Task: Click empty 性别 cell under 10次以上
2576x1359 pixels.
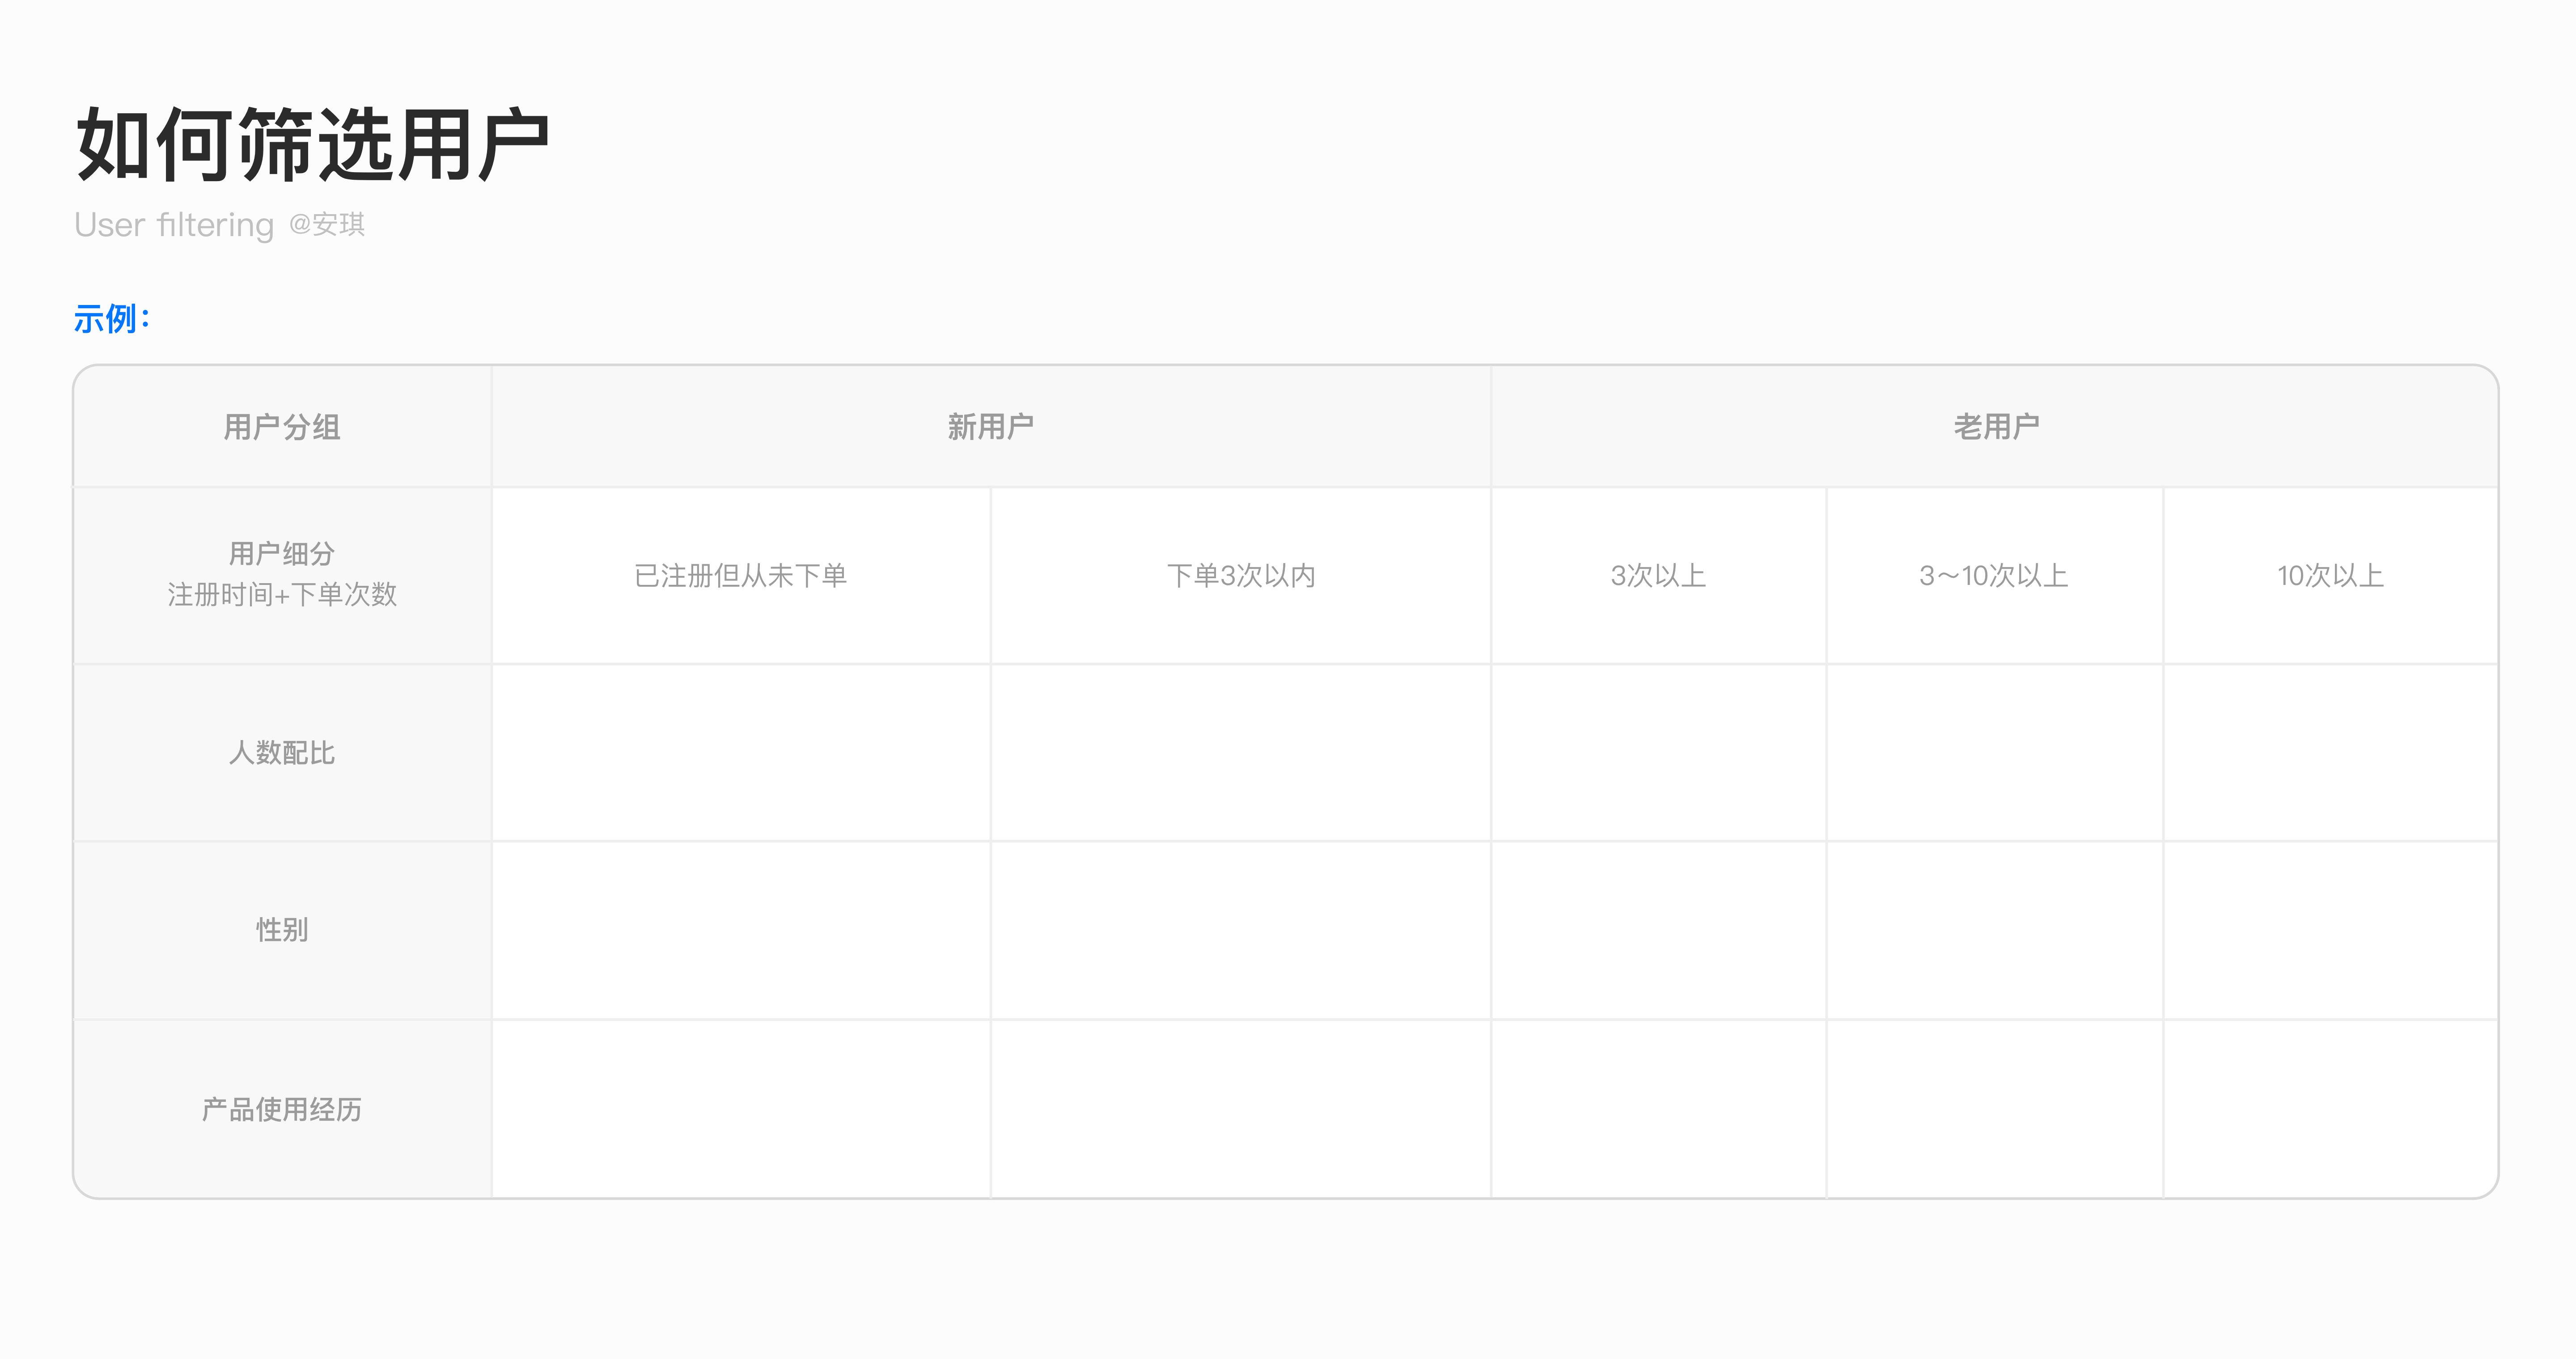Action: pyautogui.click(x=2331, y=930)
